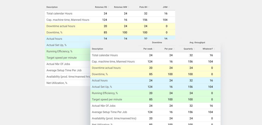This screenshot has width=262, height=125.
Task: Select the Avg. throughput group header
Action: (x=197, y=43)
